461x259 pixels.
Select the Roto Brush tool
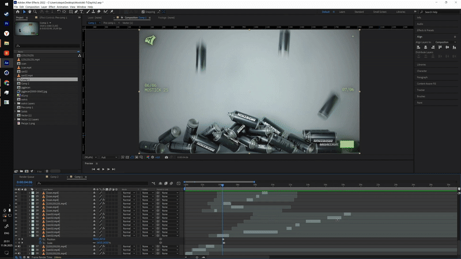(105, 12)
